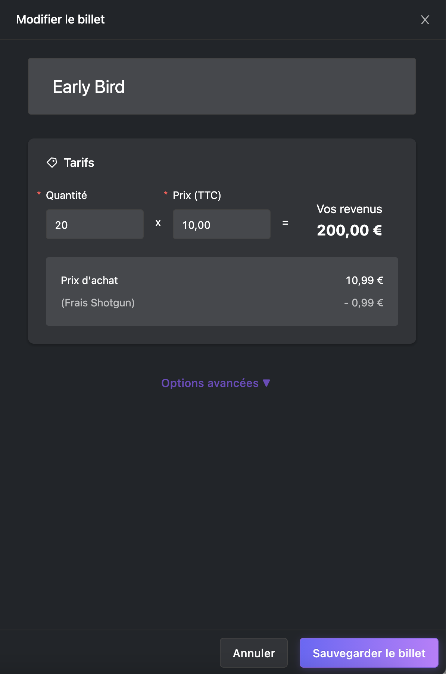
Task: Close the Modifier le billet dialog
Action: point(425,20)
